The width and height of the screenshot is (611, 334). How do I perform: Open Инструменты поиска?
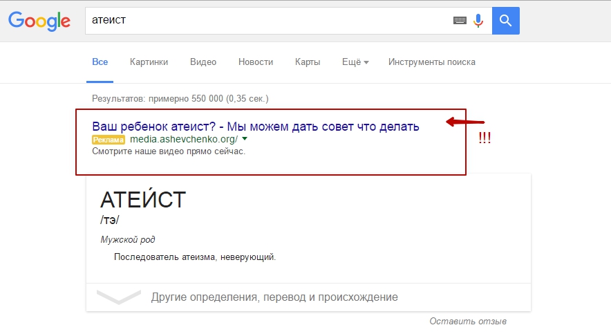tap(432, 62)
